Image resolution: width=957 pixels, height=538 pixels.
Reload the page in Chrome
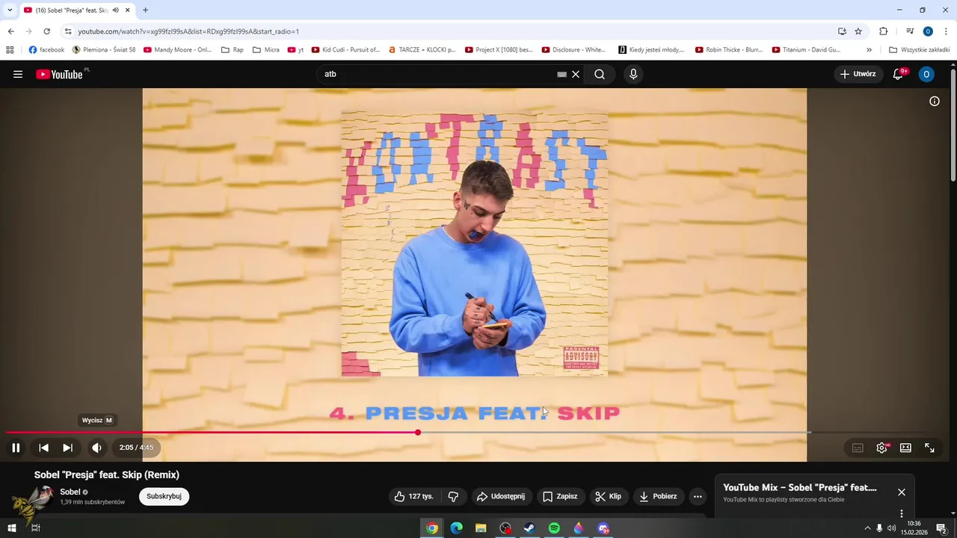(46, 31)
